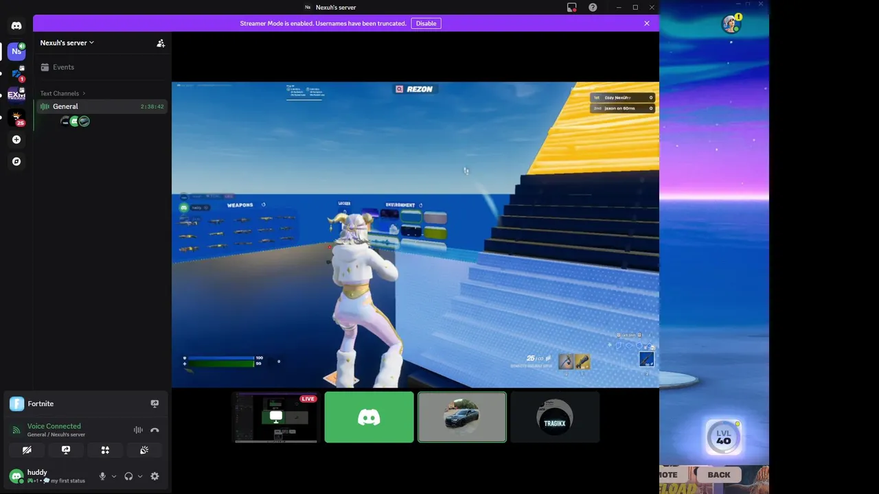Open User Settings gear

click(x=155, y=476)
